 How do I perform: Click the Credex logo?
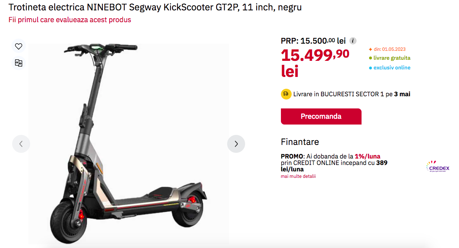[x=438, y=167]
